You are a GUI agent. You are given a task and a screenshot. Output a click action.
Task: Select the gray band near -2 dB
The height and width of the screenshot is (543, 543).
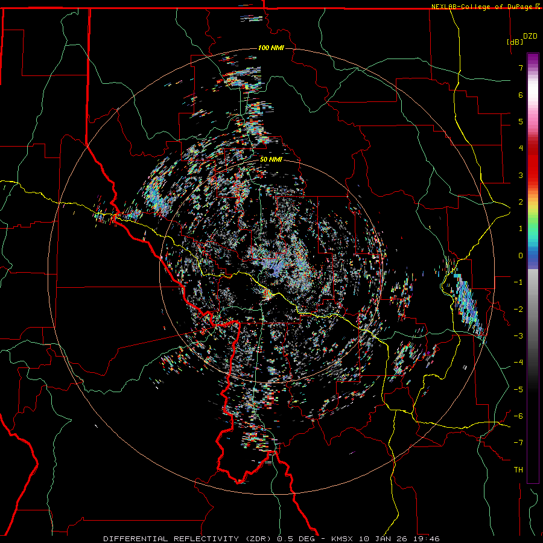(533, 308)
